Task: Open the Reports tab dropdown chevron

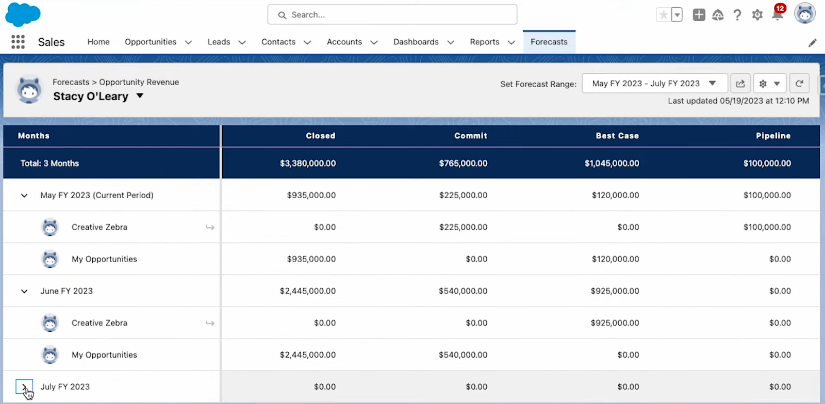Action: 511,42
